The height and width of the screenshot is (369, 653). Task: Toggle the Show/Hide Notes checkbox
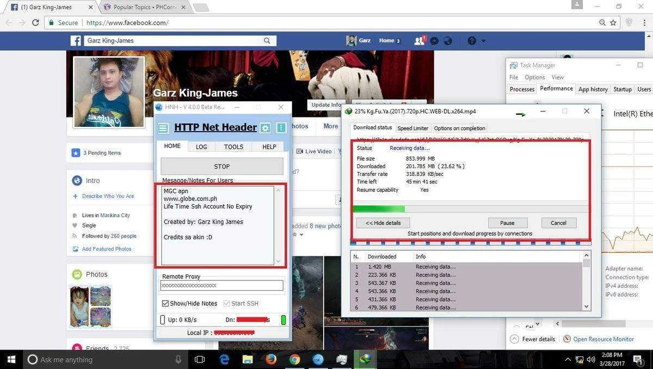coord(165,304)
